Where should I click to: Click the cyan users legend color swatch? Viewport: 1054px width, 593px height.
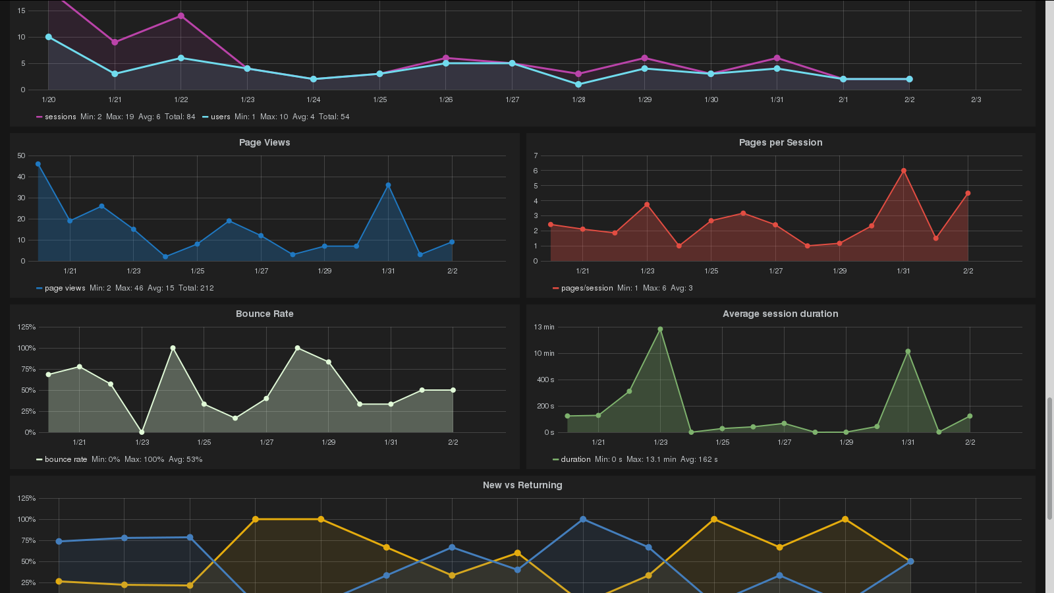[x=205, y=117]
